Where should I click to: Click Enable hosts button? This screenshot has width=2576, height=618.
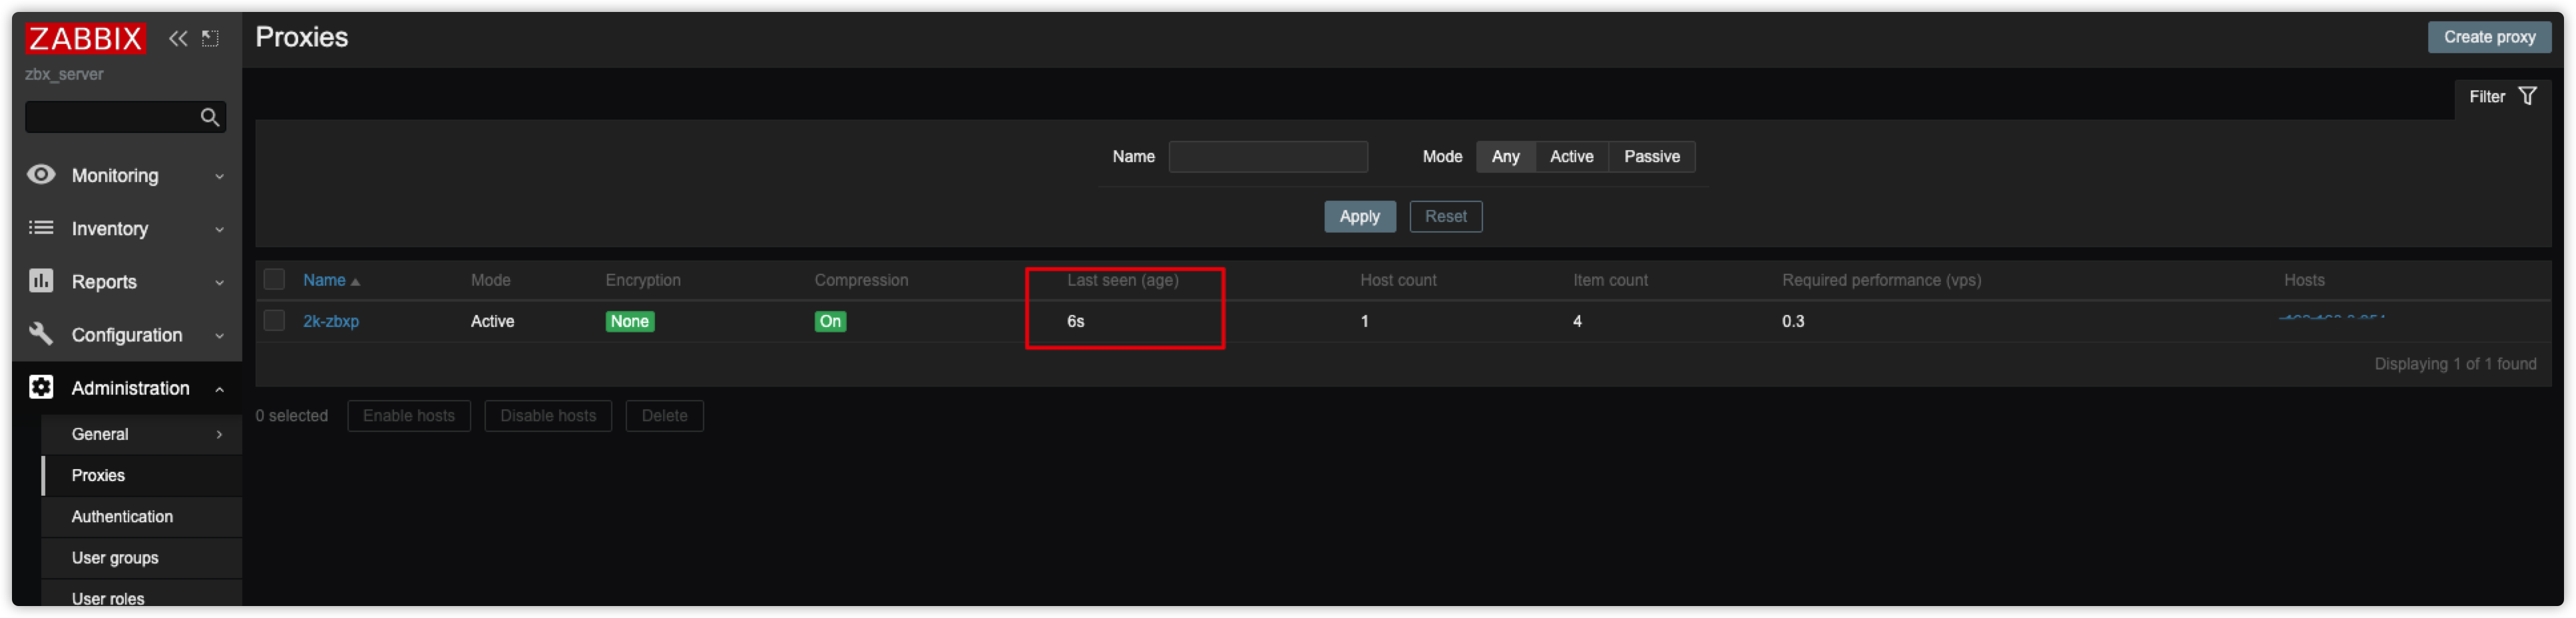[409, 417]
